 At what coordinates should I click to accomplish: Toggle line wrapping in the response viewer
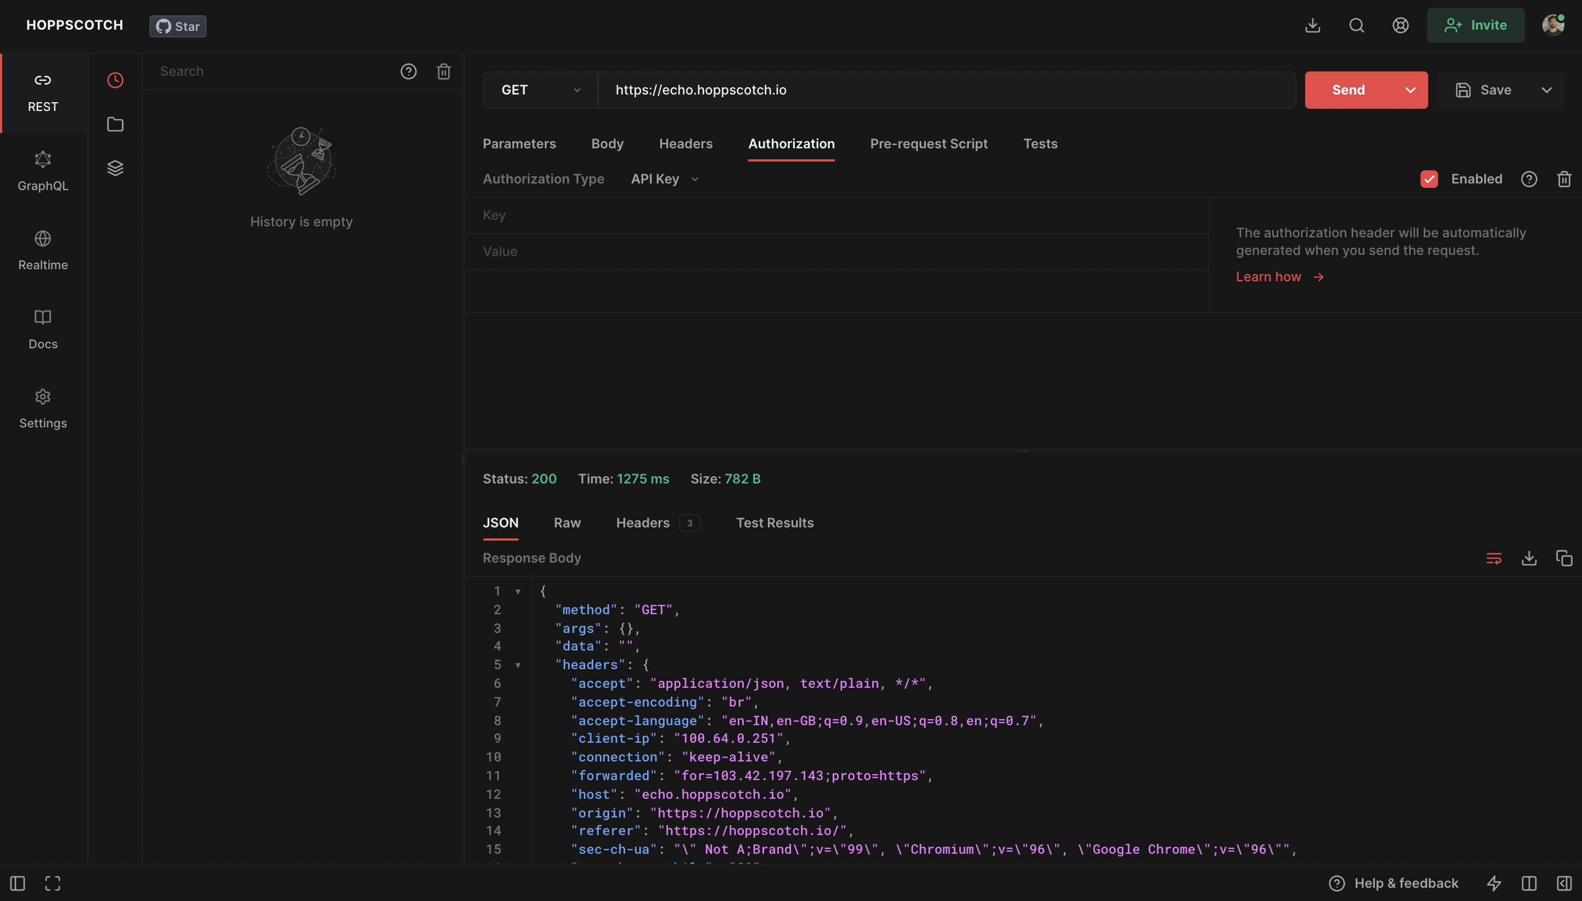(x=1494, y=558)
